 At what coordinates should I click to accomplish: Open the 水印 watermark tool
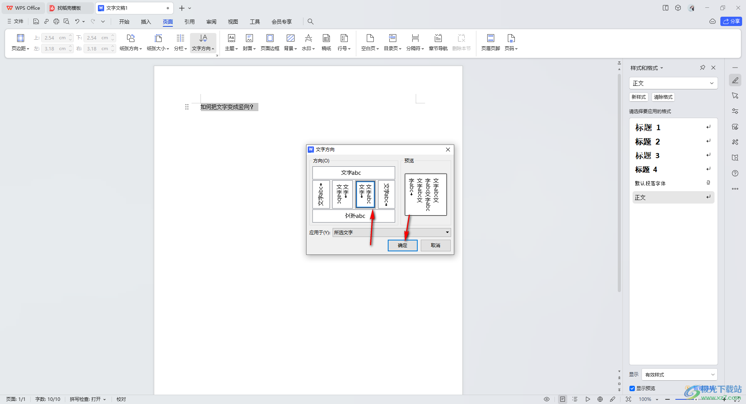[x=308, y=42]
